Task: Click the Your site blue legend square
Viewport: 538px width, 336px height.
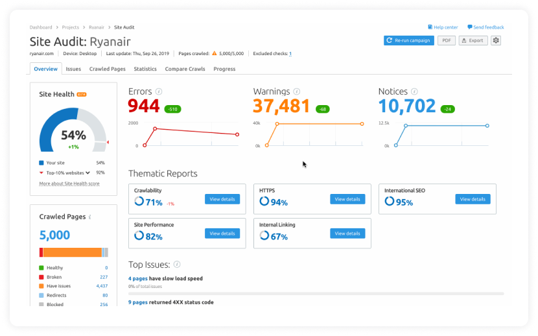Action: (41, 163)
